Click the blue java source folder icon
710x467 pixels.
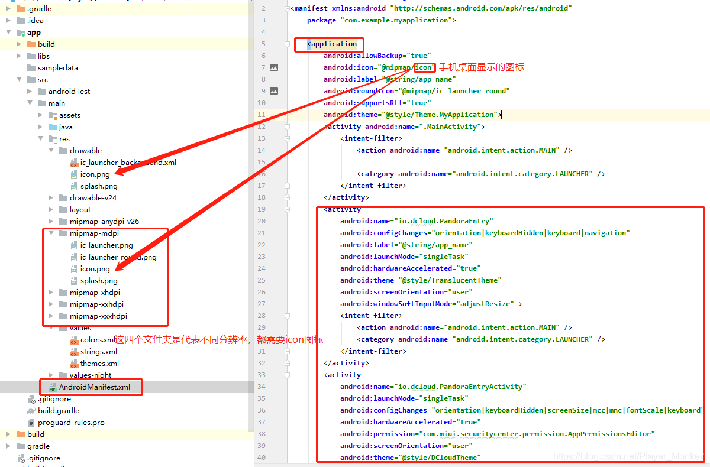(53, 127)
